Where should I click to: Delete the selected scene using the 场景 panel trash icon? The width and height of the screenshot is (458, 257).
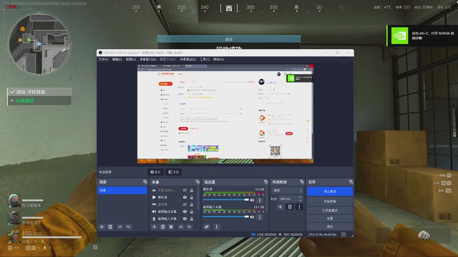110,227
